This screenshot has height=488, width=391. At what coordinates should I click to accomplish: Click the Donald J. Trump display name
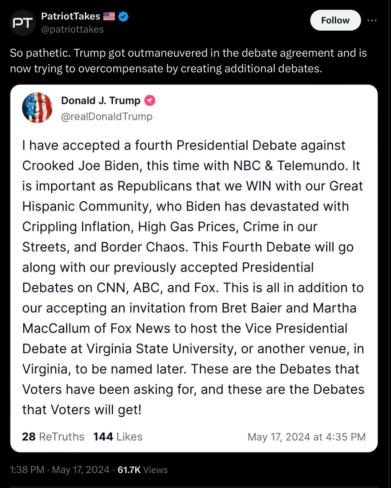click(x=101, y=101)
